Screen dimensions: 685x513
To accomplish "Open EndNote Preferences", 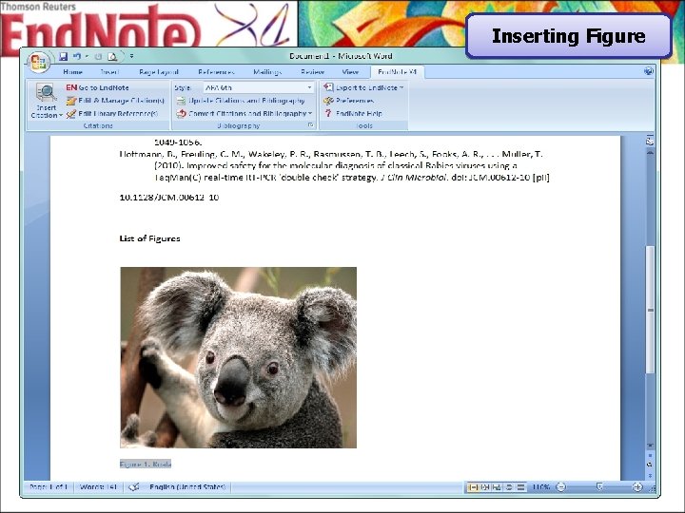I will (x=348, y=101).
